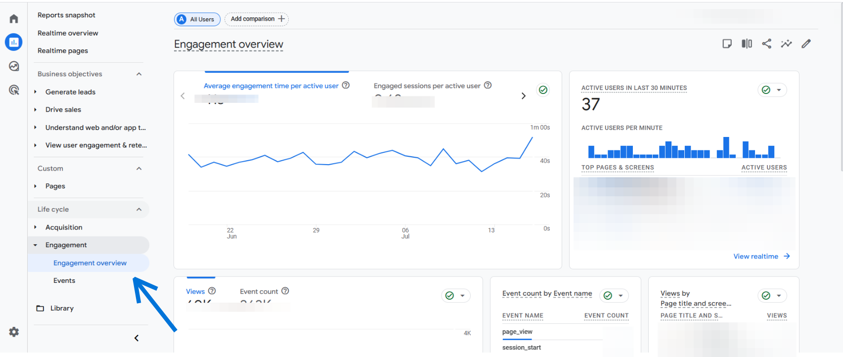Viewport: 843px width, 357px height.
Task: Open the Explore icon in left rail
Action: point(14,66)
